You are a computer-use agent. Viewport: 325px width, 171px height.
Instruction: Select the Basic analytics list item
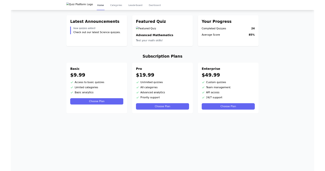coord(84,92)
